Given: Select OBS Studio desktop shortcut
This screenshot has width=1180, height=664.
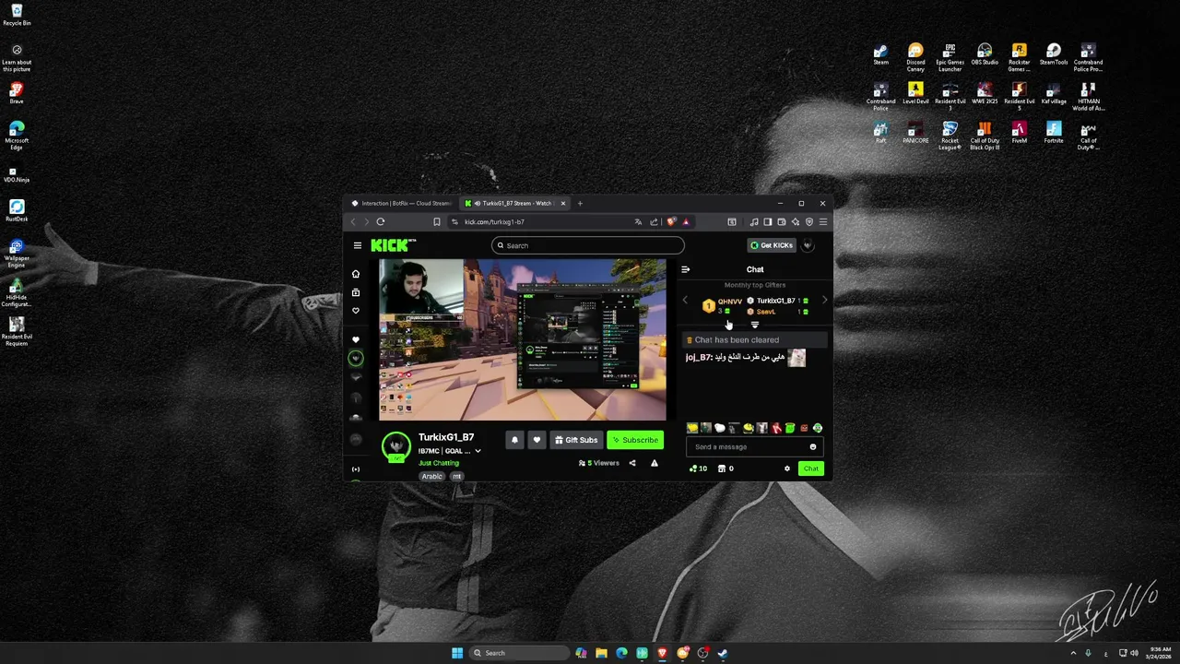Looking at the screenshot, I should click(x=985, y=55).
